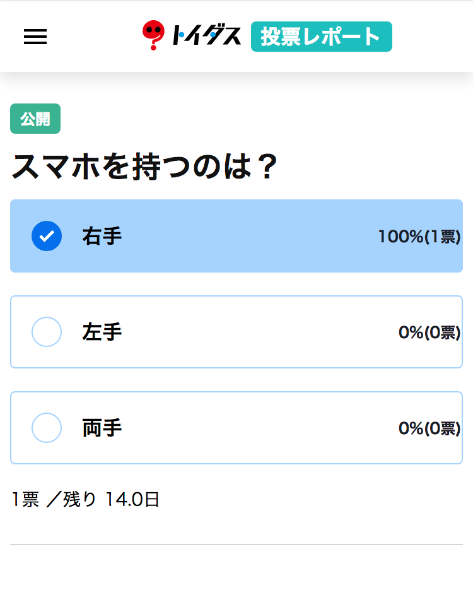This screenshot has width=473, height=612.
Task: Click the green 公開 status badge
Action: coord(35,119)
